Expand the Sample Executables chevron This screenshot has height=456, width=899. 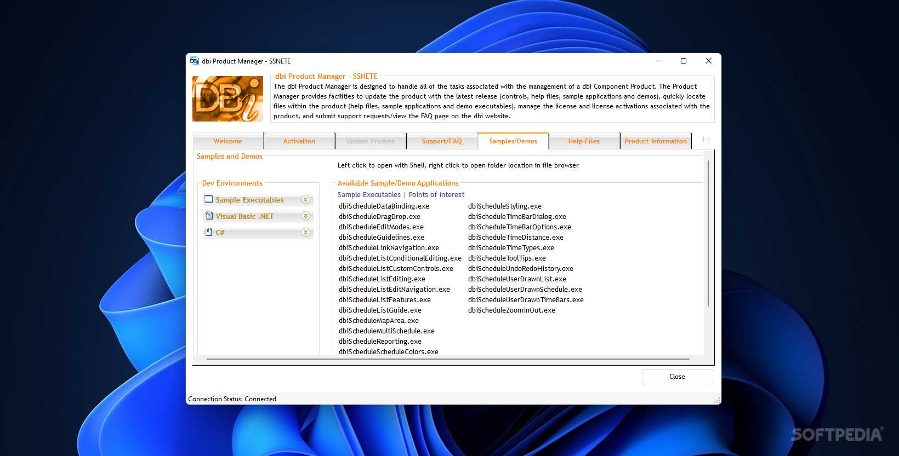(306, 200)
